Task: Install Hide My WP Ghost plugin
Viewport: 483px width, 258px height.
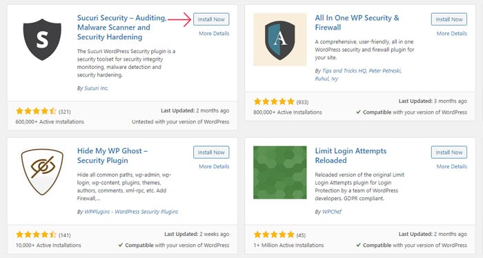Action: click(211, 152)
